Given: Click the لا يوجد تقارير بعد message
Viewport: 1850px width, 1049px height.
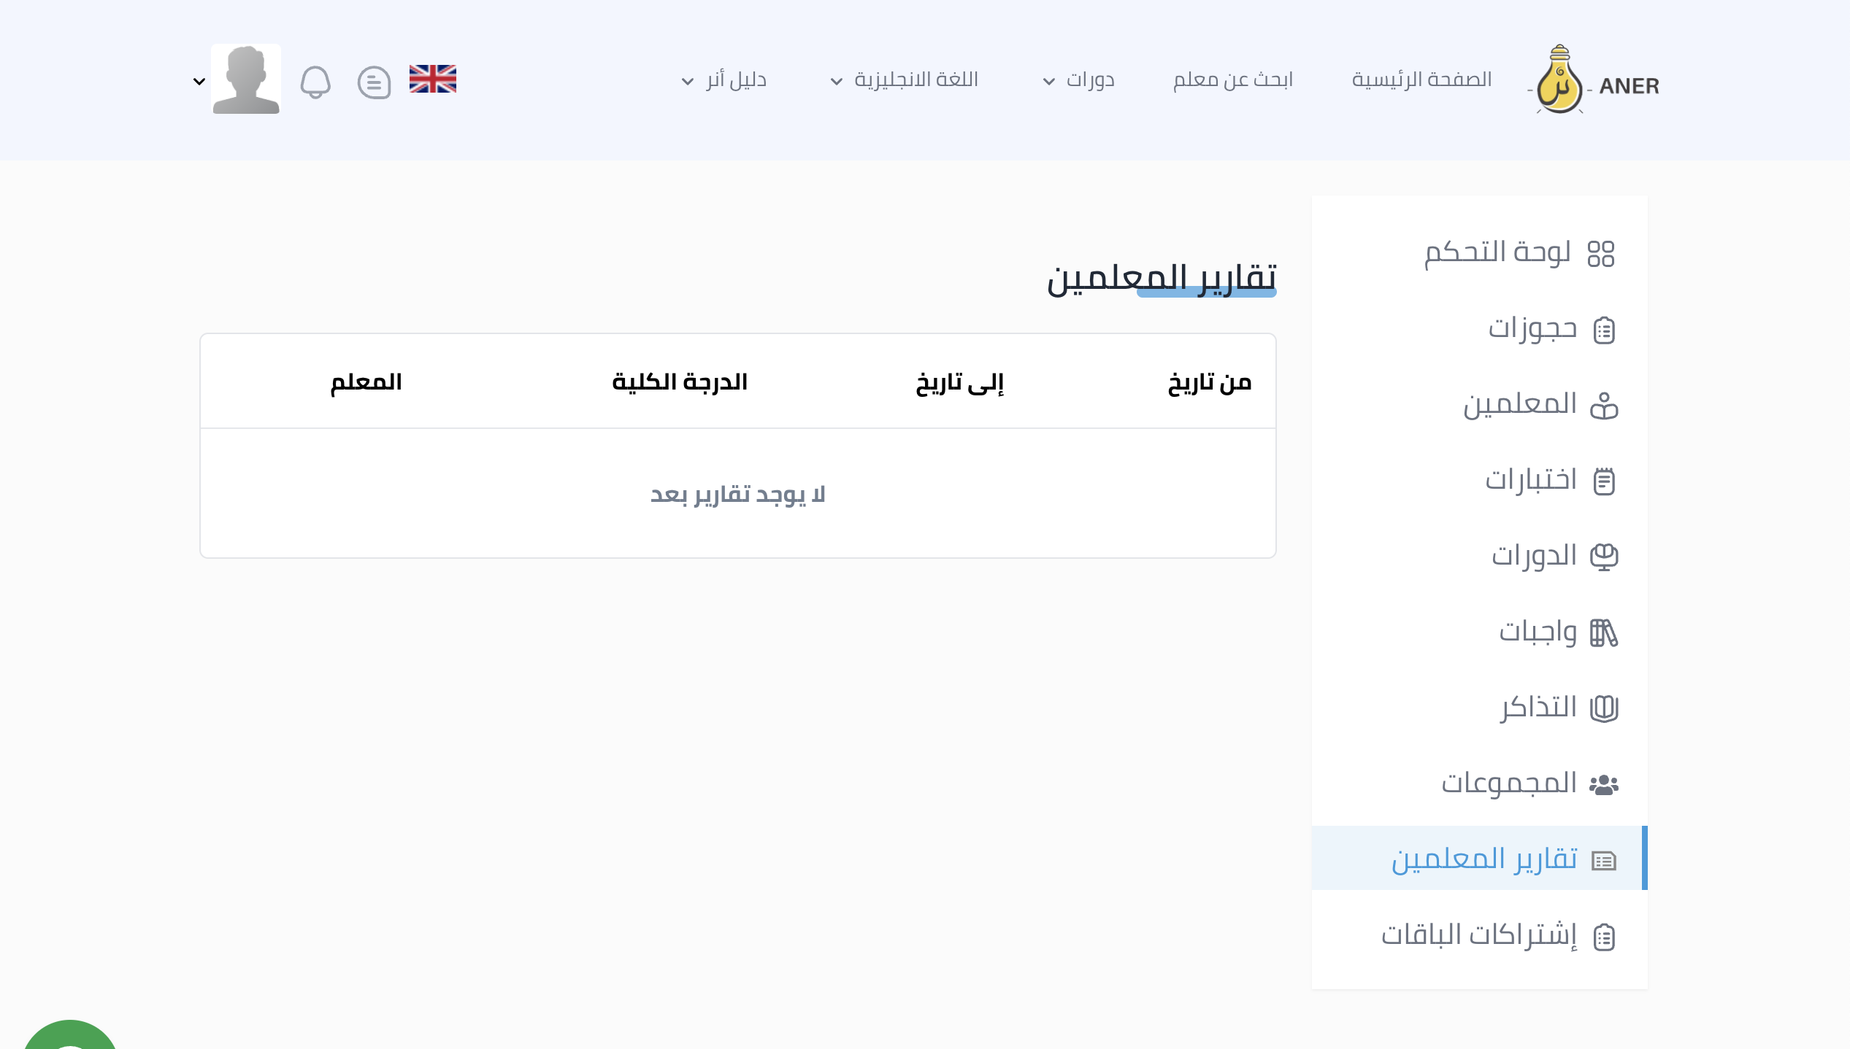Looking at the screenshot, I should click(737, 495).
